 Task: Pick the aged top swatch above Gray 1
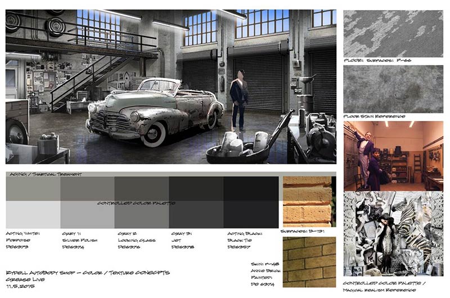pos(87,189)
